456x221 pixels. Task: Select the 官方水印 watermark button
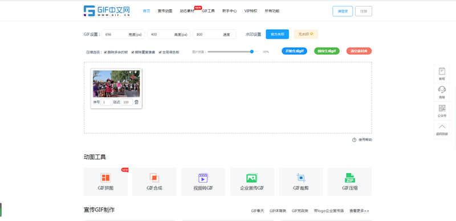point(277,34)
